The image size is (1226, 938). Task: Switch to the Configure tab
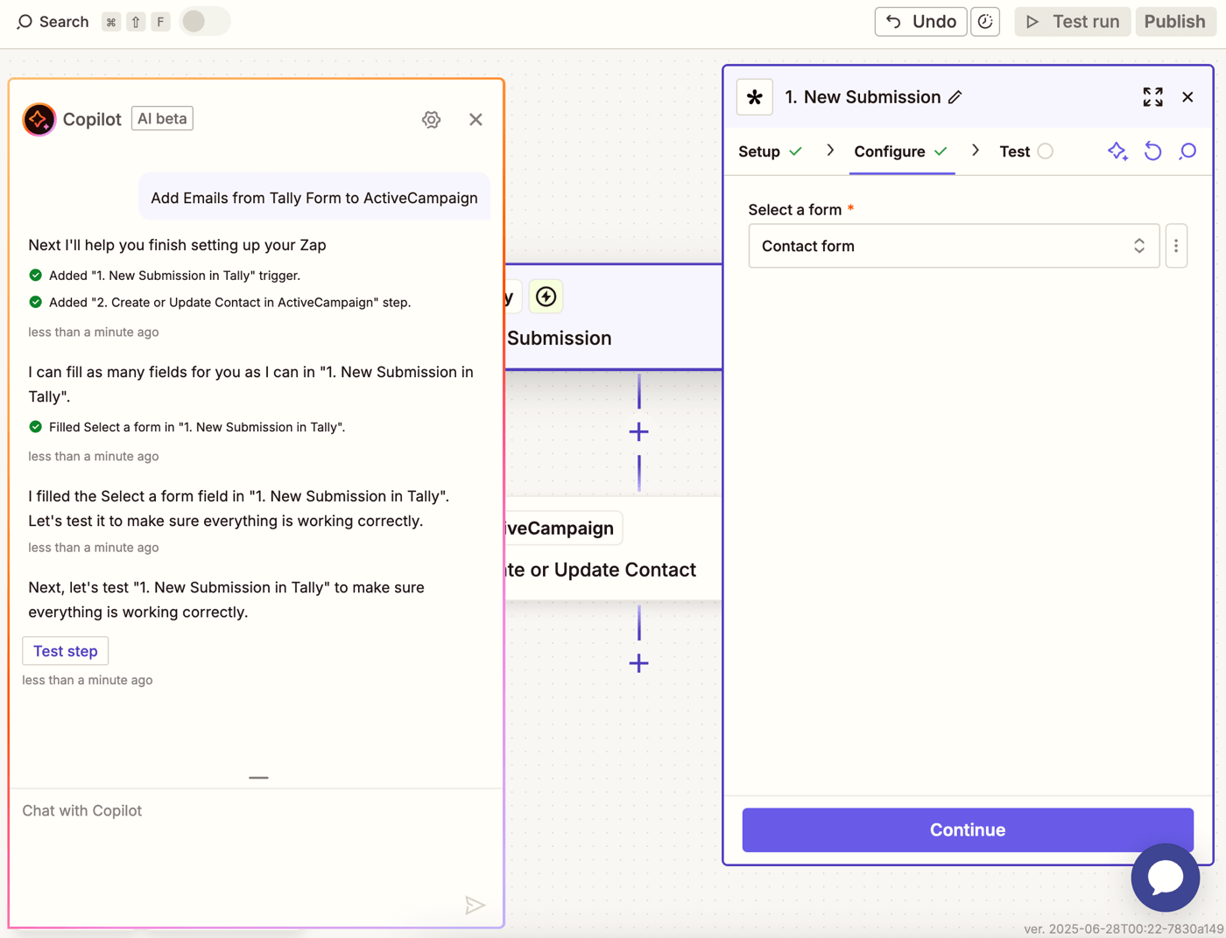[901, 151]
